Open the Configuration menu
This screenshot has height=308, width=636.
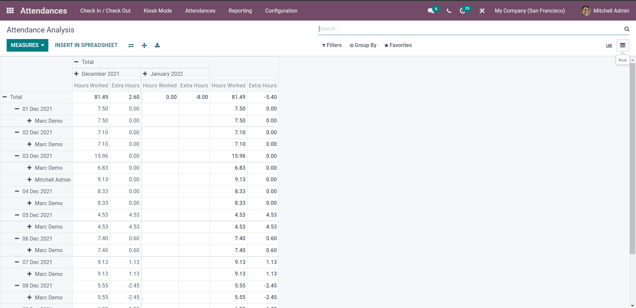tap(281, 11)
